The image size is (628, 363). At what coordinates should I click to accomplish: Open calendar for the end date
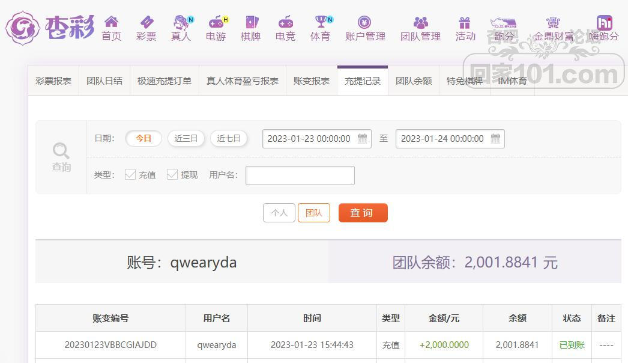[x=495, y=138]
